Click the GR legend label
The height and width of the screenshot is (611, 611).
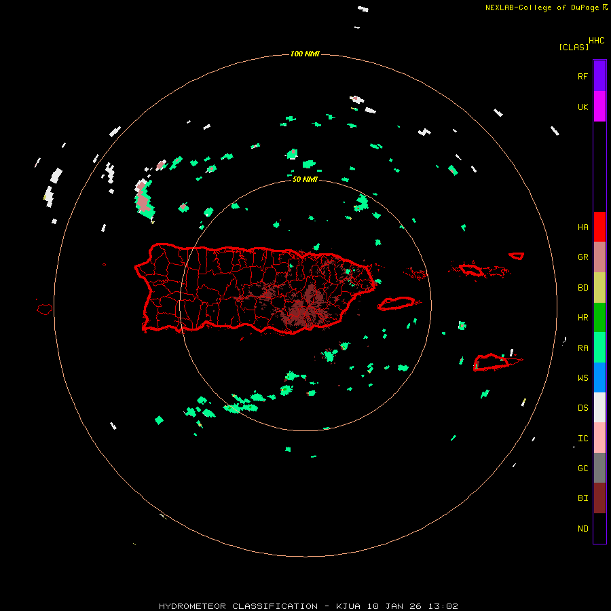click(582, 257)
